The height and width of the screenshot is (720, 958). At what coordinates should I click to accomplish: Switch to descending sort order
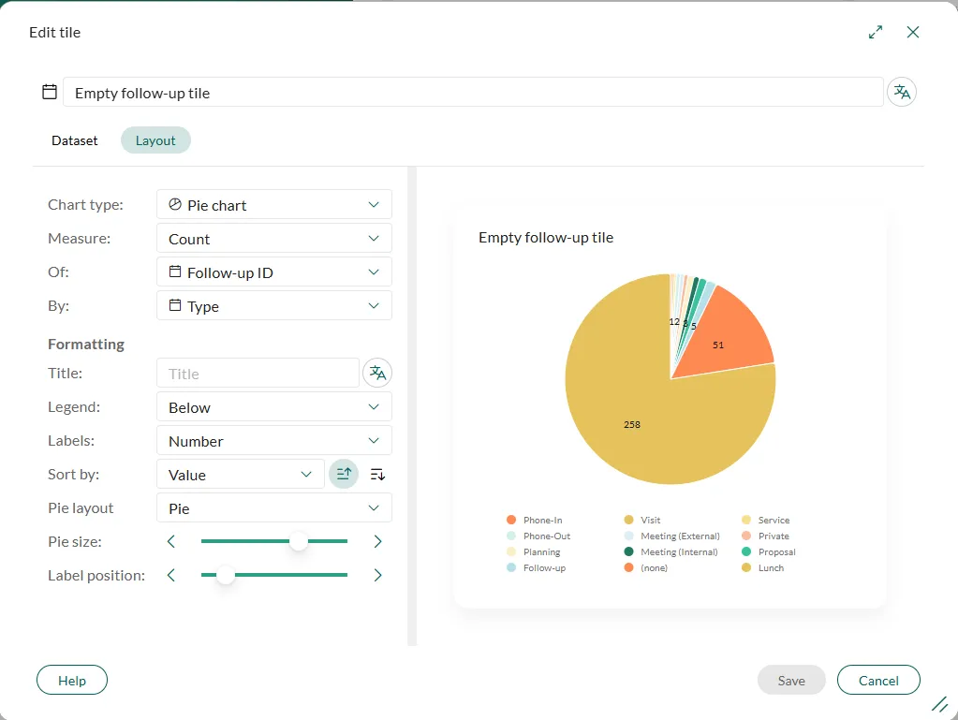(x=377, y=475)
